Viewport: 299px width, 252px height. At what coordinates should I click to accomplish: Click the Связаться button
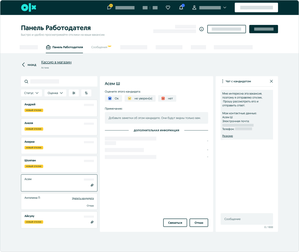coord(175,223)
